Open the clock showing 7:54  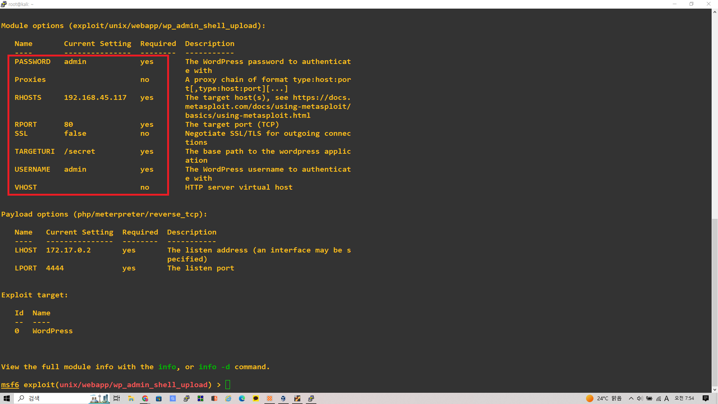coord(684,398)
